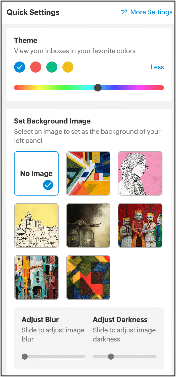176x377 pixels.
Task: Open the More Settings link
Action: pyautogui.click(x=151, y=12)
